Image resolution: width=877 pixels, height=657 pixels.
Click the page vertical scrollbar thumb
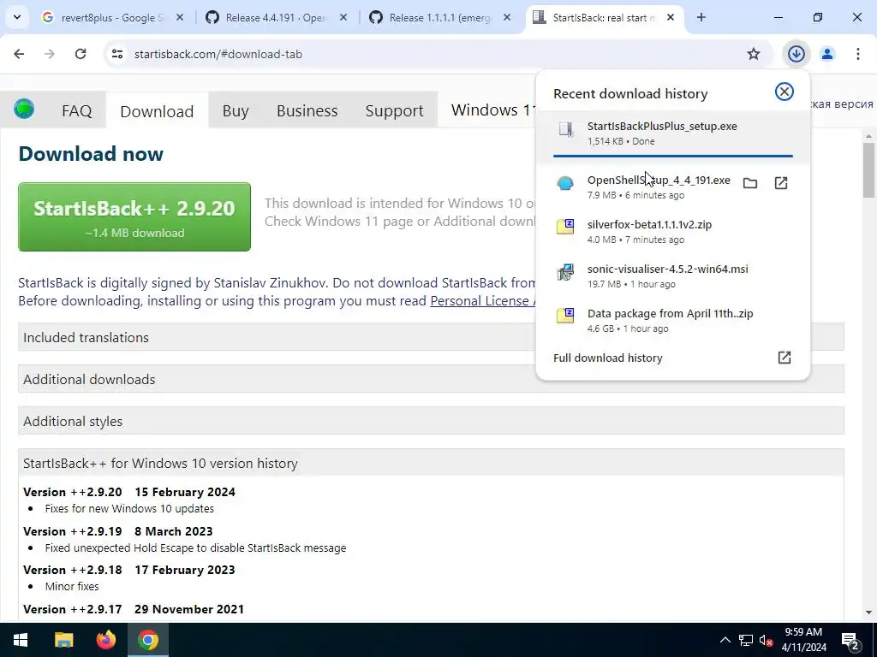868,170
